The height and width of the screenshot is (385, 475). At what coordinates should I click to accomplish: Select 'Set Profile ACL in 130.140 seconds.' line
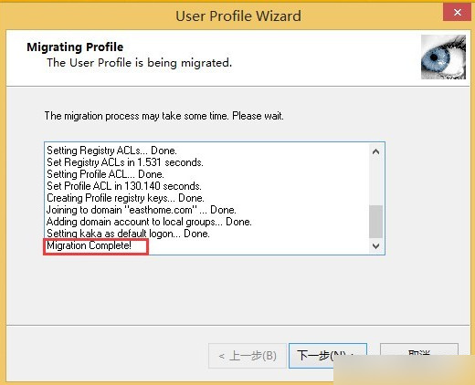124,186
